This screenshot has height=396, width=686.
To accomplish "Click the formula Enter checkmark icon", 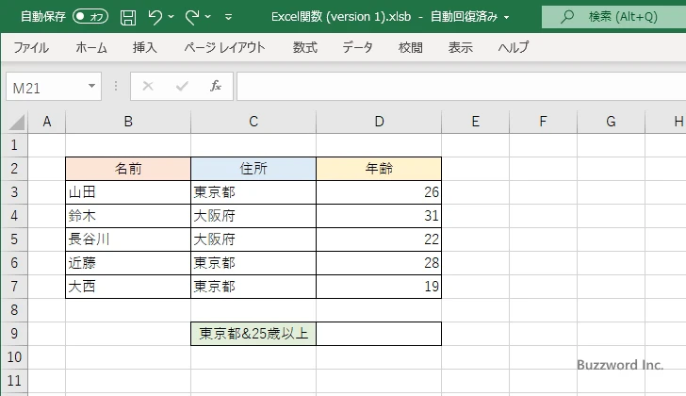I will pyautogui.click(x=182, y=86).
